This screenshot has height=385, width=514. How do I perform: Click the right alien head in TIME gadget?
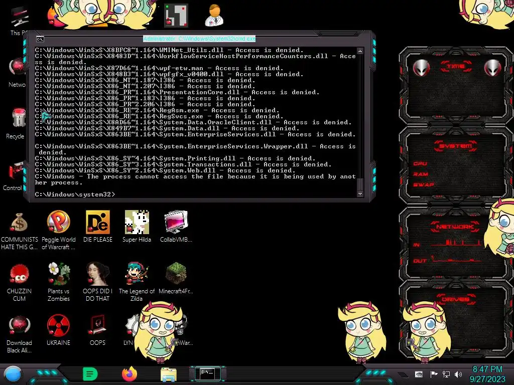(492, 68)
